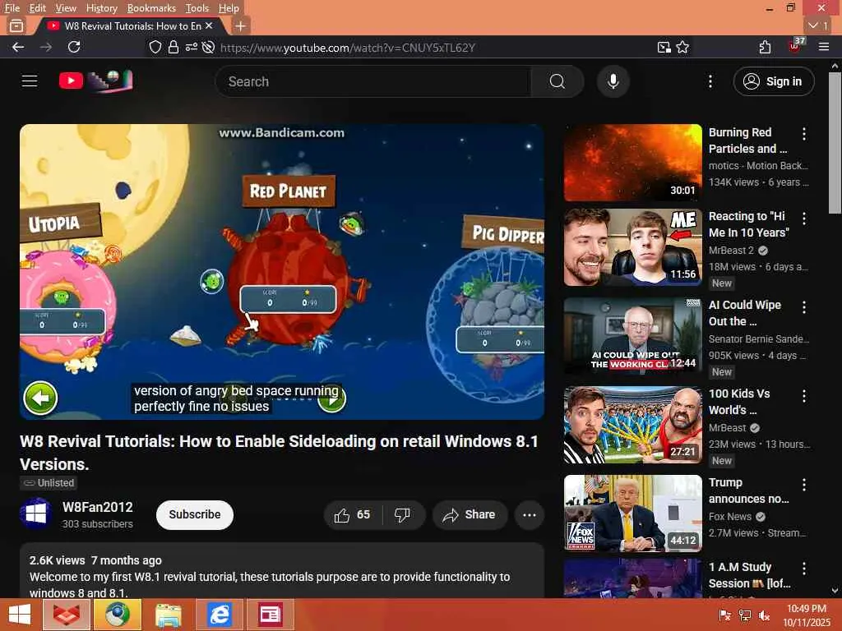
Task: Open the YouTube guide hamburger menu
Action: click(30, 81)
